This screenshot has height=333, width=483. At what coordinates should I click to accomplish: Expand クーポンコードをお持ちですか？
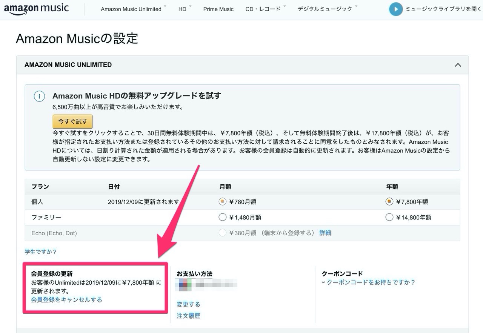point(368,282)
